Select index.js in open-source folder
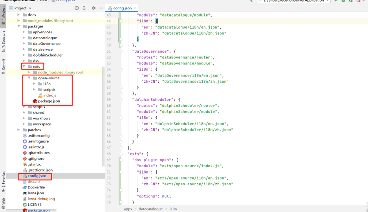 point(49,95)
